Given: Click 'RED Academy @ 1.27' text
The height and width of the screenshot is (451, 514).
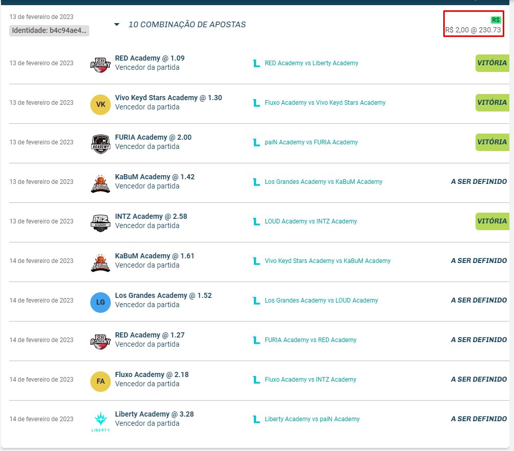Looking at the screenshot, I should pos(149,335).
